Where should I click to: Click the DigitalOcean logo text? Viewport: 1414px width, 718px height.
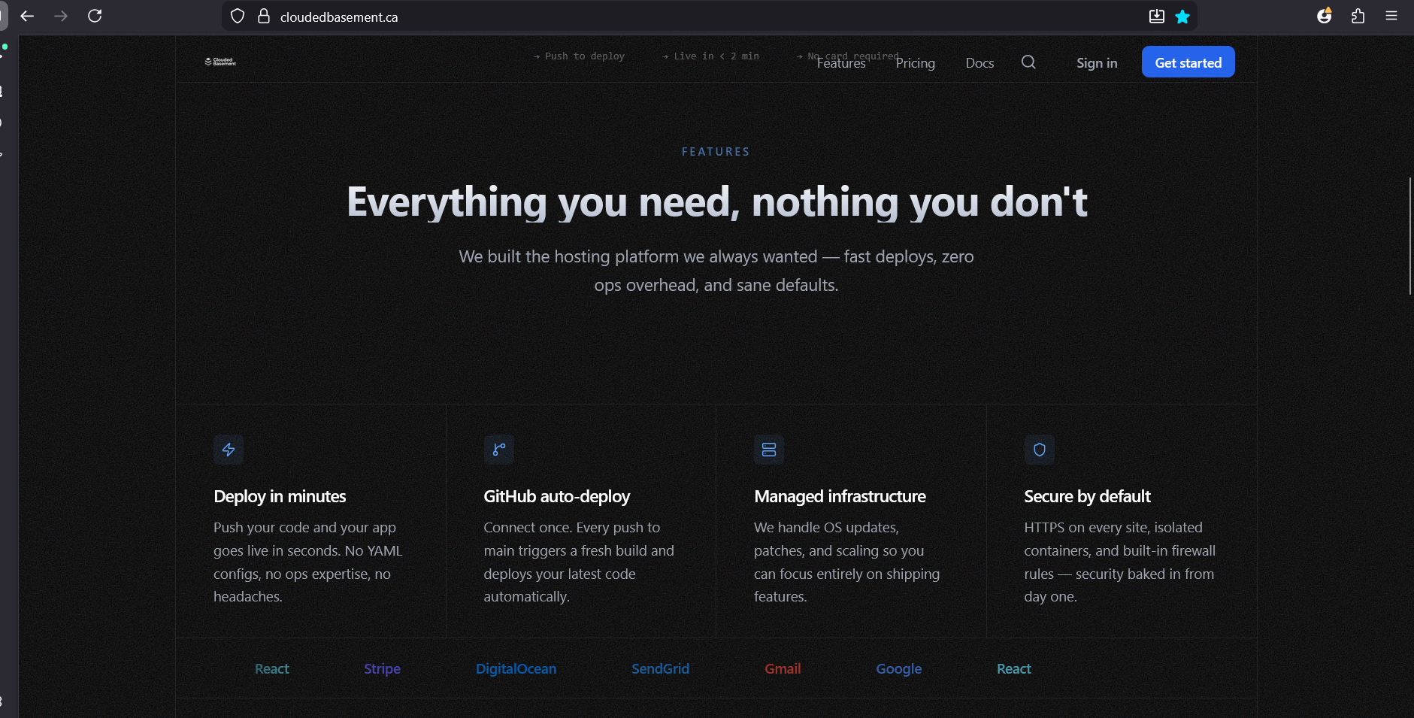pos(516,668)
